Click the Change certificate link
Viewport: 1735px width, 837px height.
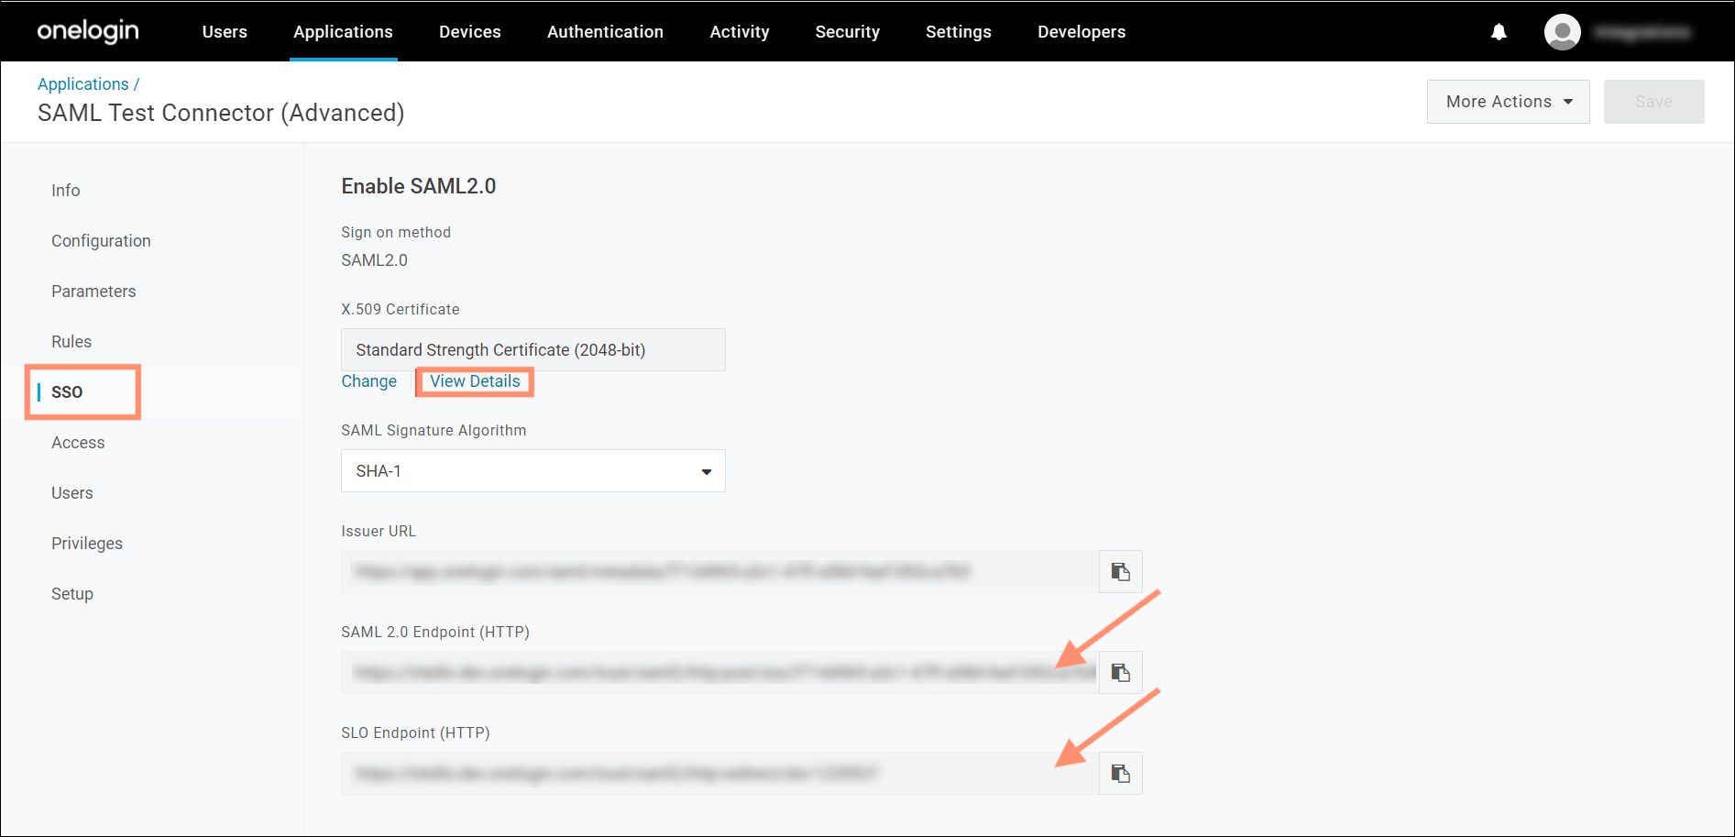368,381
